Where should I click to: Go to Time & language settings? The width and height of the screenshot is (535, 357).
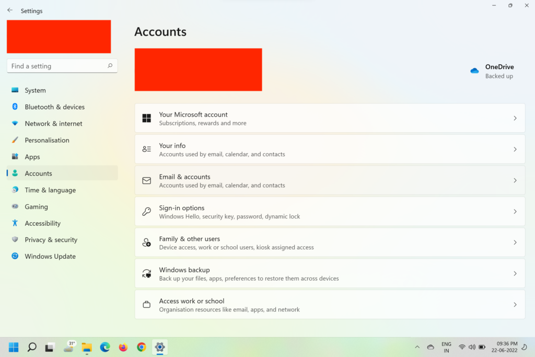(50, 190)
